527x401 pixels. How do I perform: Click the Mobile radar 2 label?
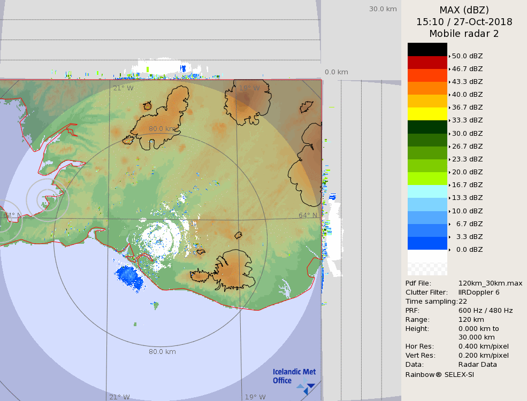pos(464,34)
